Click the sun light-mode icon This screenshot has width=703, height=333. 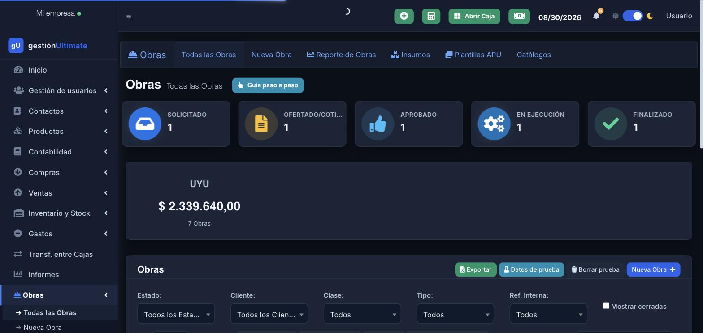616,16
